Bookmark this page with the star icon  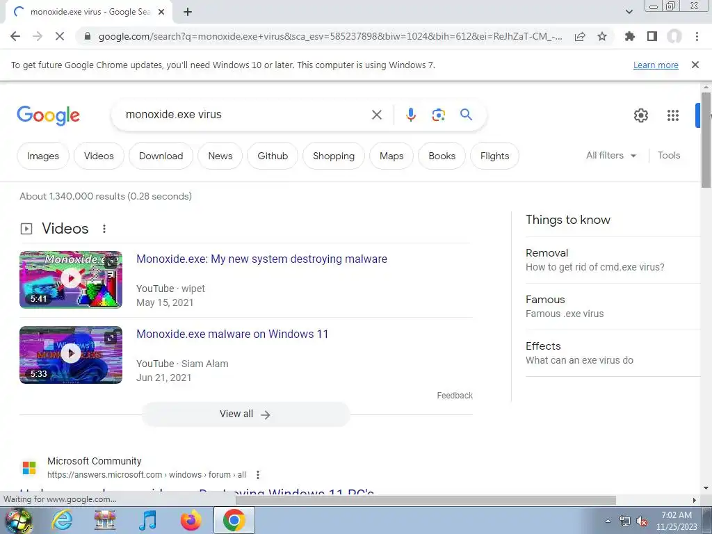[x=602, y=36]
